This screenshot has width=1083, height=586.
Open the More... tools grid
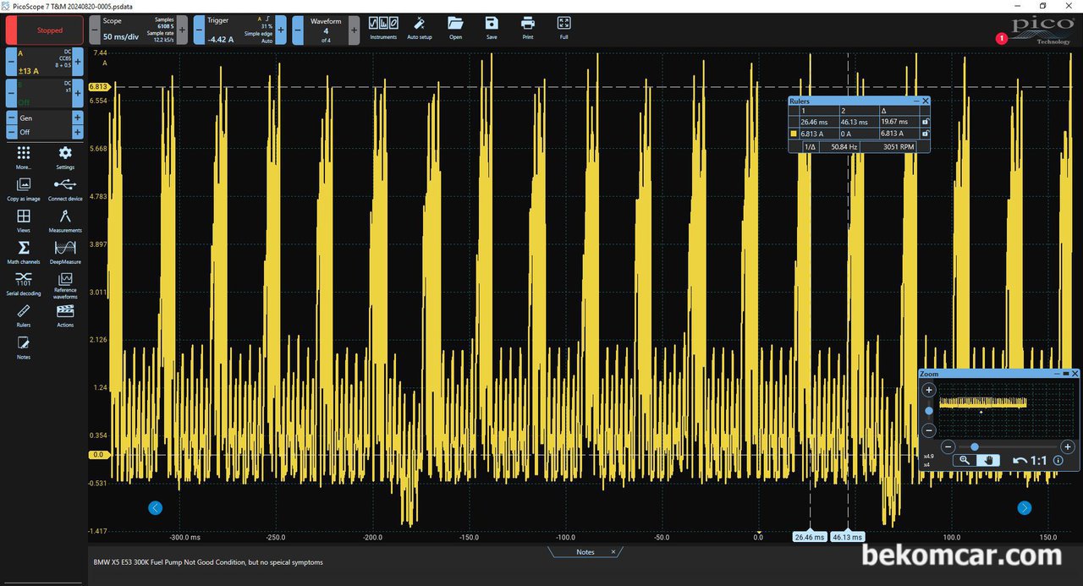pos(24,157)
